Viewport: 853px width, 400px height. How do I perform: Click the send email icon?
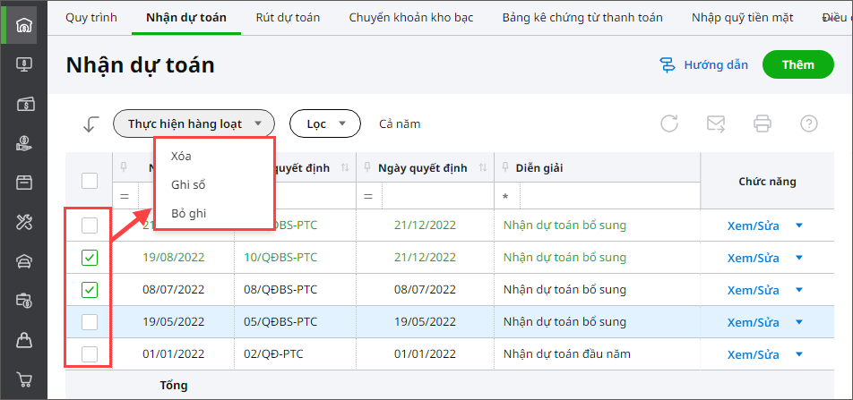(716, 123)
